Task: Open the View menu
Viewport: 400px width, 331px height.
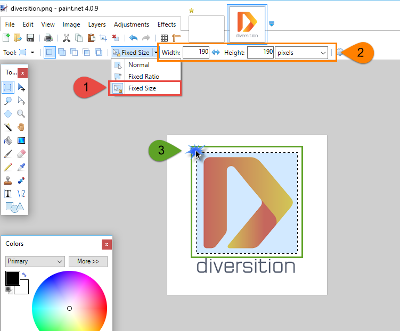Action: click(48, 24)
